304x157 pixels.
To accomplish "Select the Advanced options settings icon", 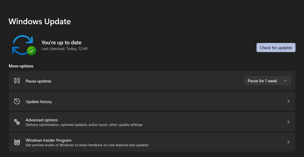I will pos(17,122).
